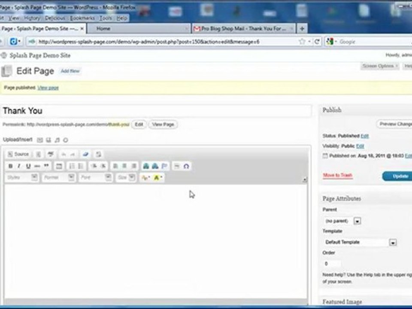Expand Screen Options panel
The image size is (412, 309).
click(380, 66)
